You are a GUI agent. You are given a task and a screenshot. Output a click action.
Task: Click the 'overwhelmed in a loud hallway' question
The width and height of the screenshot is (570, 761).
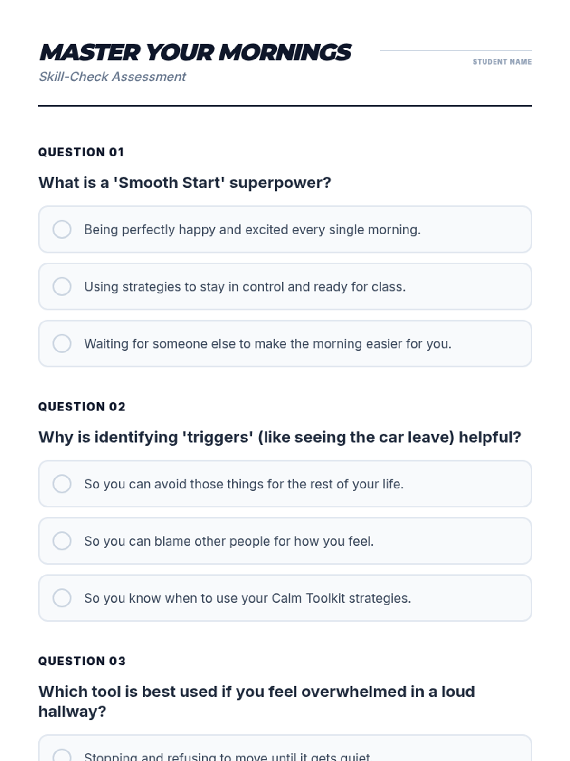coord(256,702)
